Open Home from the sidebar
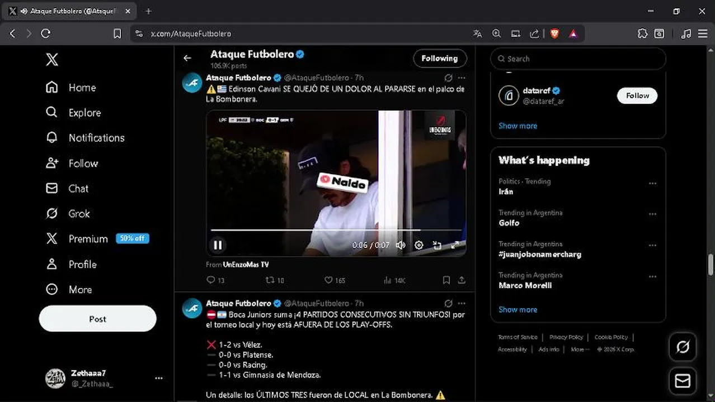The image size is (715, 402). click(71, 88)
